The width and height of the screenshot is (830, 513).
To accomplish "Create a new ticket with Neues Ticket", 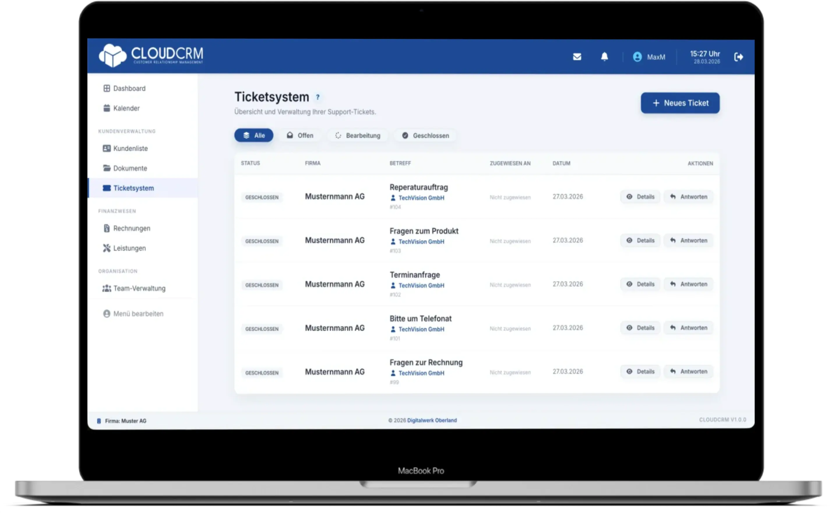I will point(680,103).
